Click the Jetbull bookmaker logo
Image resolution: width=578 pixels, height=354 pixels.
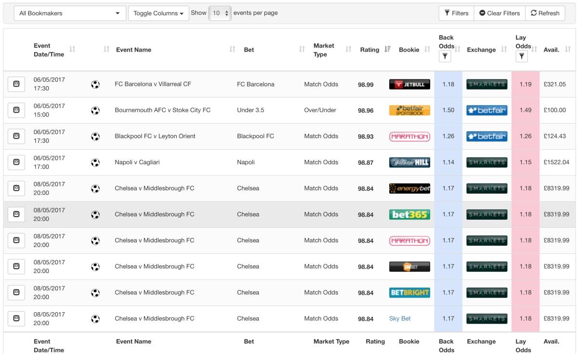[x=409, y=84]
